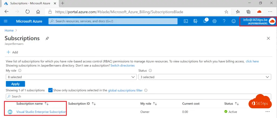
Task: Open Visual Studio Enterprise Subscription link
Action: click(x=41, y=112)
